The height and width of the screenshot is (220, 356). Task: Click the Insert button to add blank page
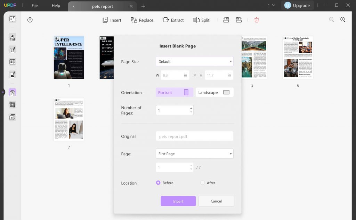click(178, 201)
